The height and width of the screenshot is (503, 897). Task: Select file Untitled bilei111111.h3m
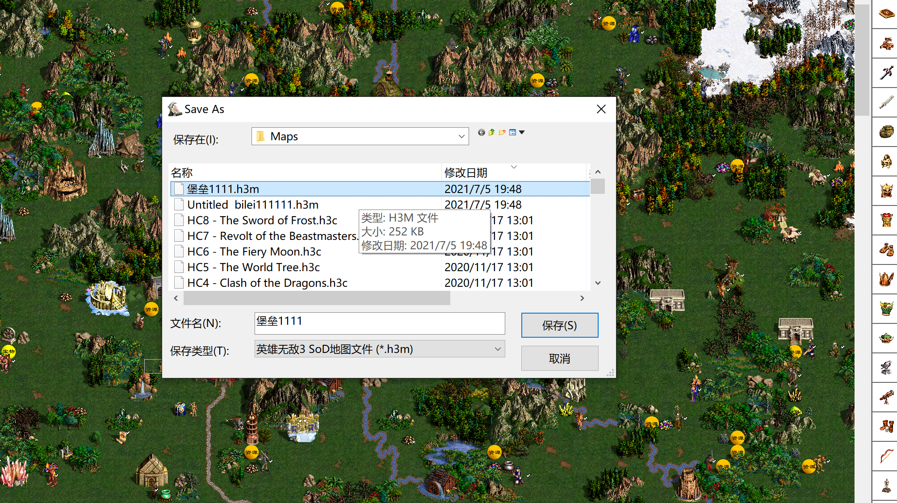tap(253, 205)
